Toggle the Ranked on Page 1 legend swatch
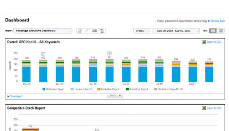This screenshot has width=229, height=131. pyautogui.click(x=44, y=89)
